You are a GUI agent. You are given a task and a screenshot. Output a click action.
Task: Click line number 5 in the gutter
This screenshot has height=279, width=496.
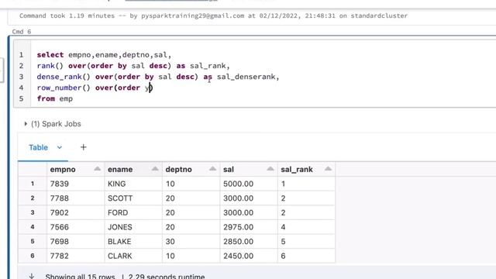coord(21,98)
